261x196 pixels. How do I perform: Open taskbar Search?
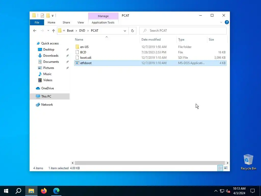tap(18, 191)
